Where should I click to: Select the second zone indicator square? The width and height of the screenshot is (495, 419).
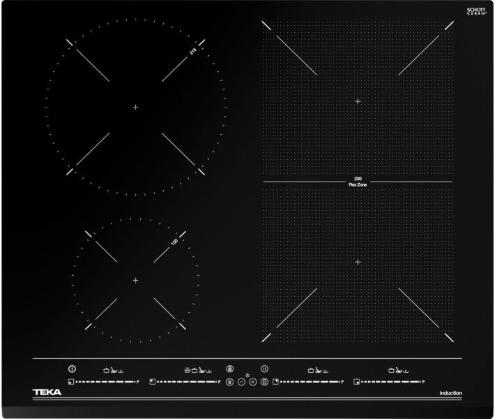[x=152, y=382]
